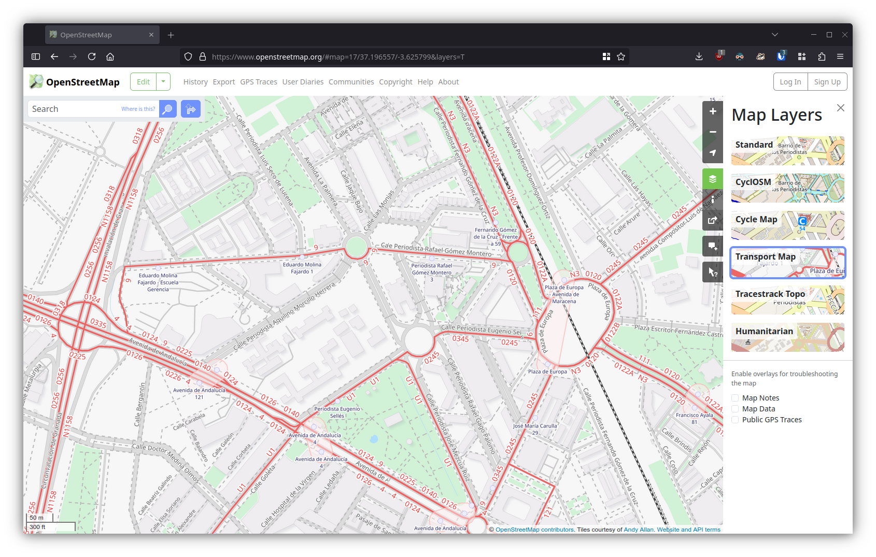Open the History page
This screenshot has height=557, width=876.
pos(195,82)
